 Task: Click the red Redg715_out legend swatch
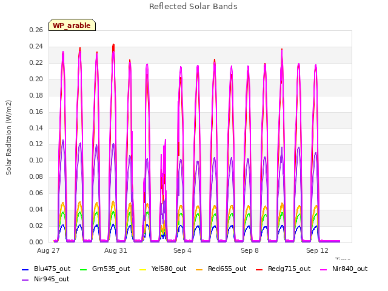pos(259,269)
